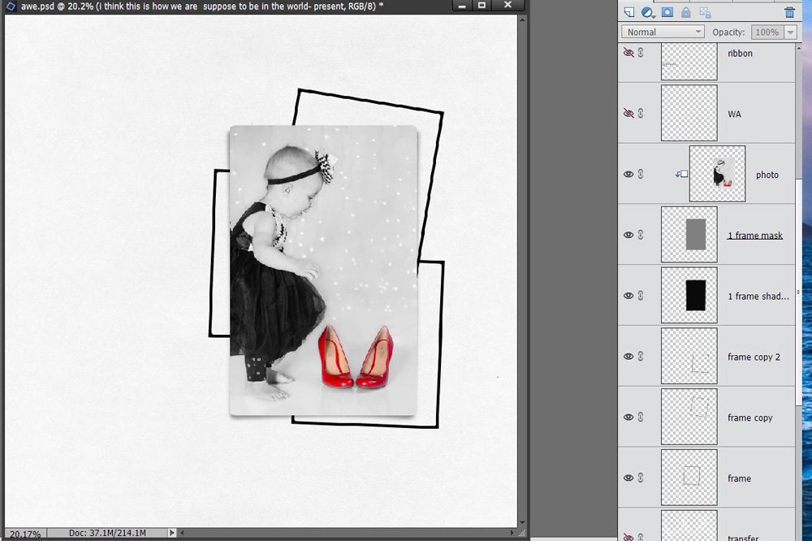
Task: Click canvas horizontal scrollbar left arrow
Action: point(182,532)
